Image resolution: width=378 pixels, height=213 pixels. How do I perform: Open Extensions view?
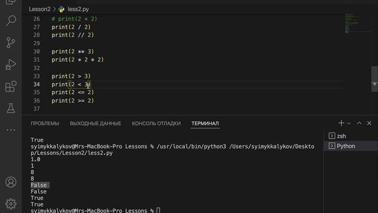tap(11, 86)
